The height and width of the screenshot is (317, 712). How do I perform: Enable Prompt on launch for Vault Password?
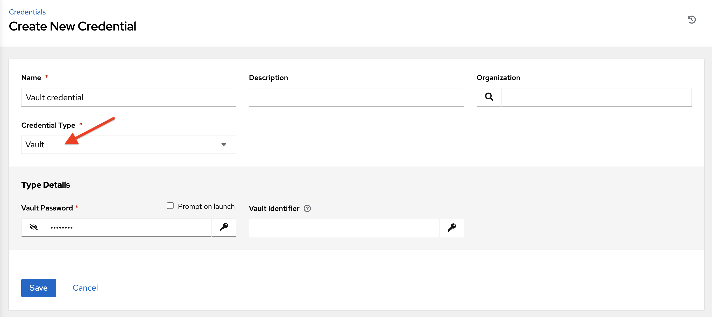170,206
